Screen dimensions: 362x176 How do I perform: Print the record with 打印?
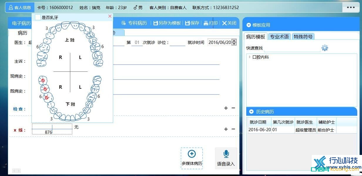coord(211,23)
